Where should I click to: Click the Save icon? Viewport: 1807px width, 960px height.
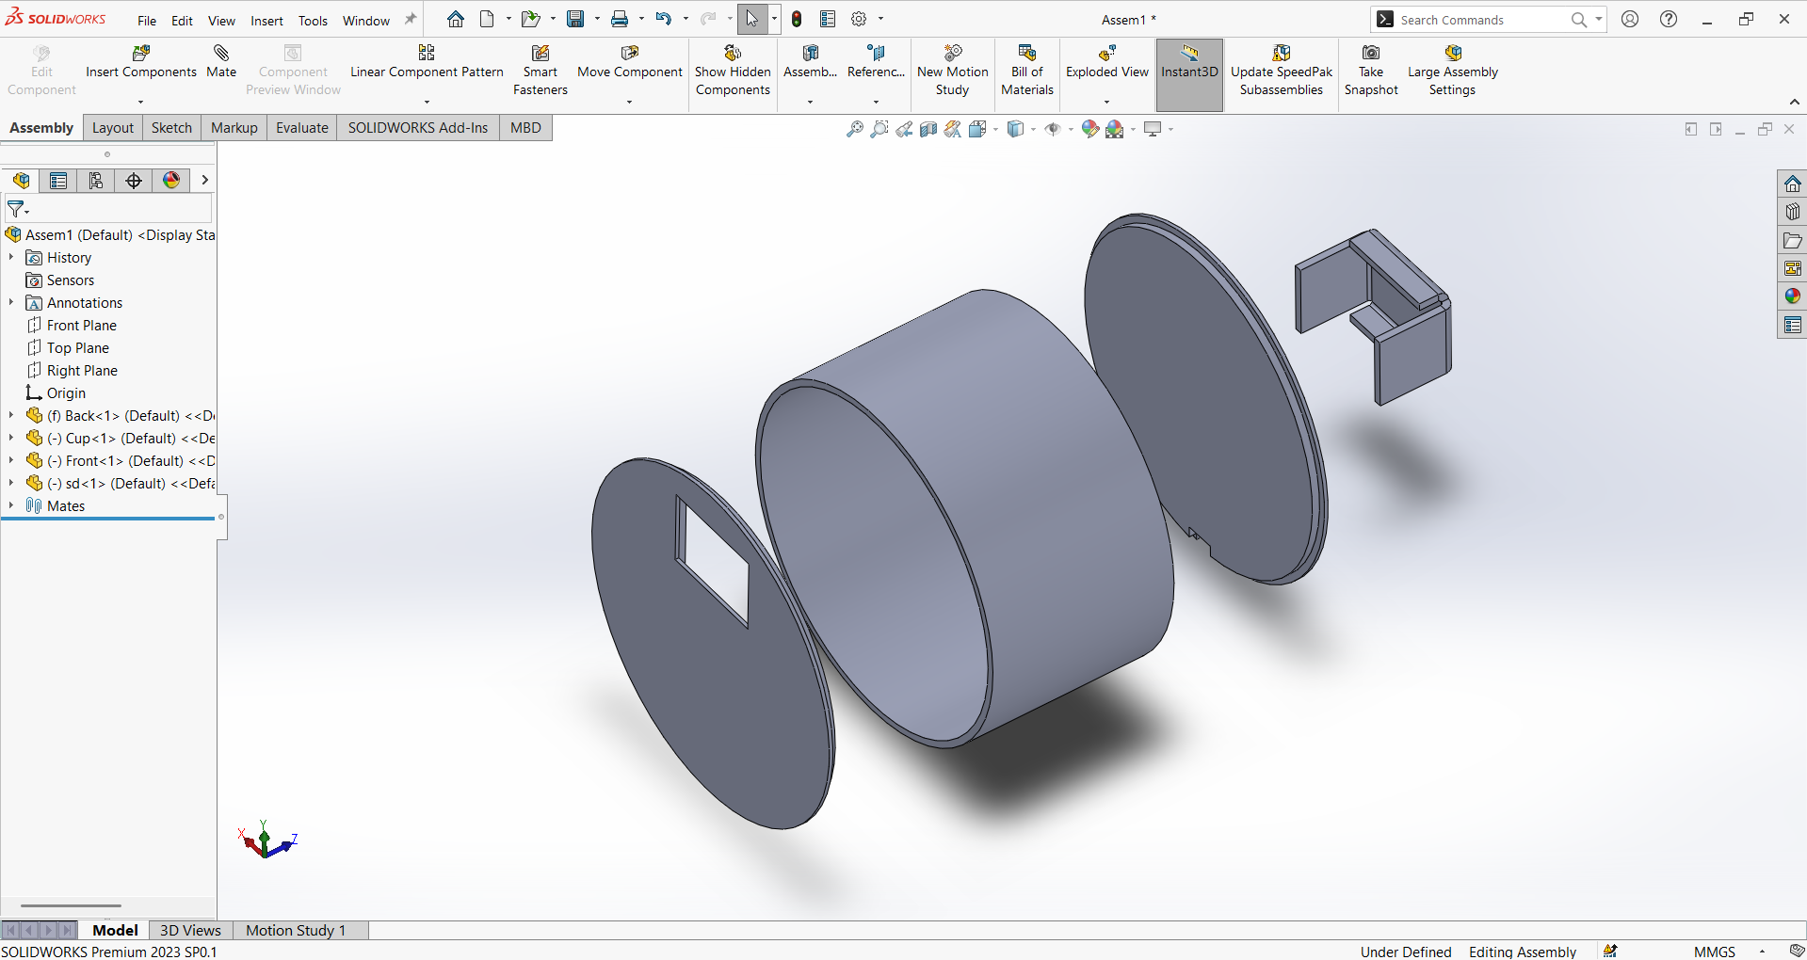[x=575, y=19]
